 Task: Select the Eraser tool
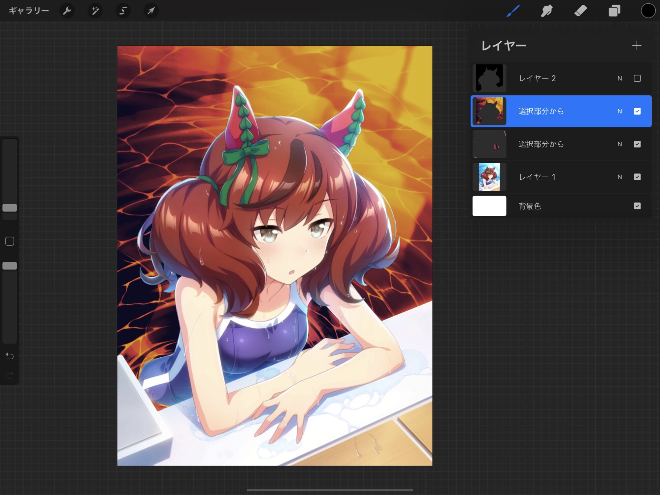[x=580, y=11]
